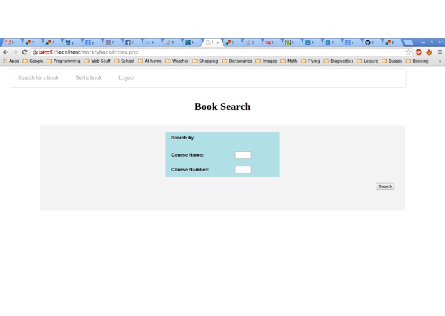Click the 'Course Name:' label

click(x=187, y=155)
